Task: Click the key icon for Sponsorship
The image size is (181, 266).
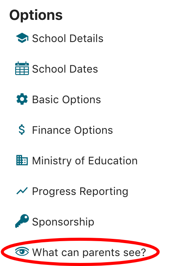Action: (22, 221)
